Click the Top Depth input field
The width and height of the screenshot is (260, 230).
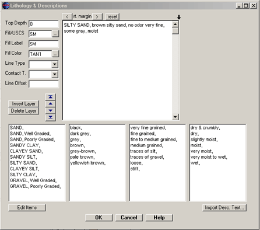click(x=44, y=24)
